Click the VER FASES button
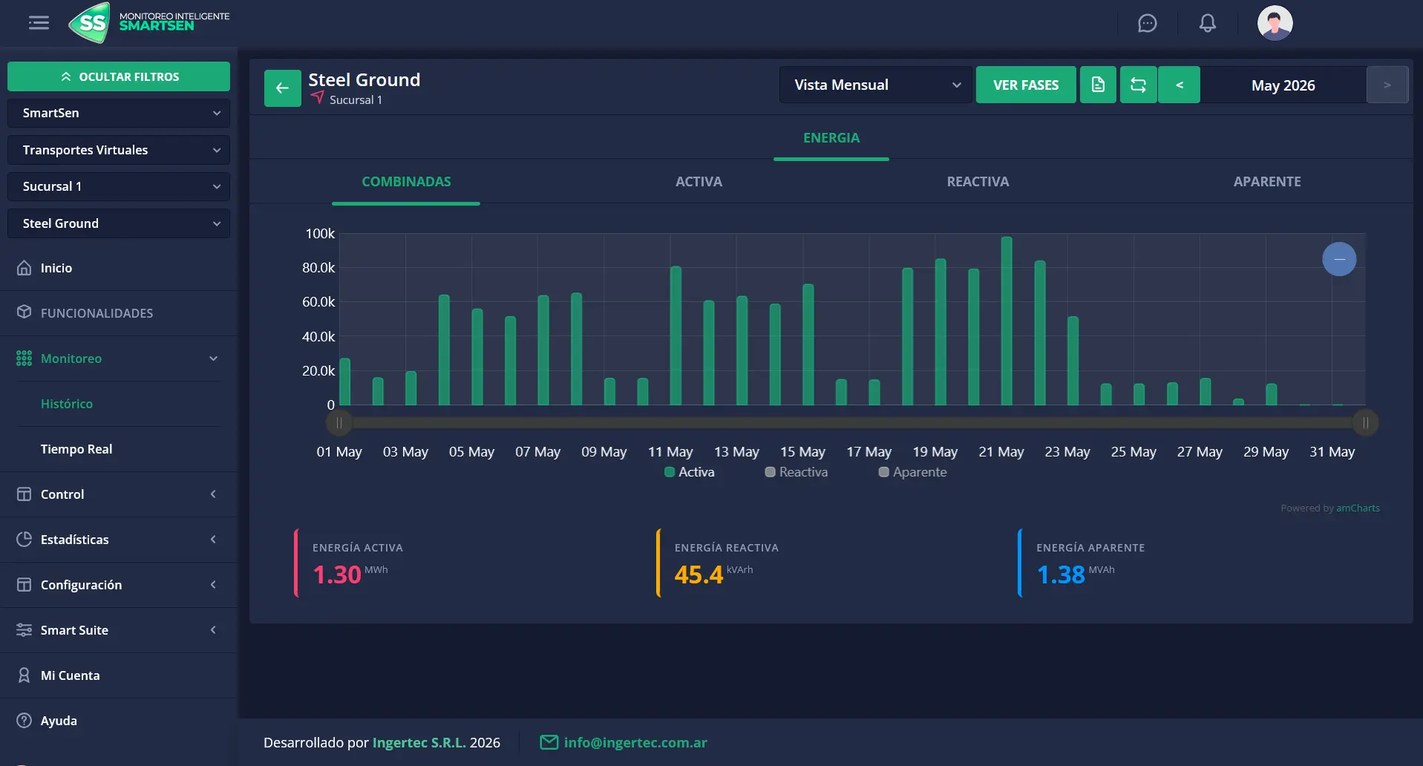 click(x=1026, y=85)
